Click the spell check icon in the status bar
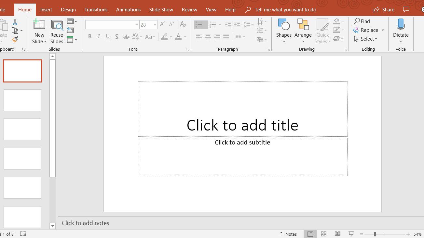Viewport: 424px width, 238px height. coord(23,234)
